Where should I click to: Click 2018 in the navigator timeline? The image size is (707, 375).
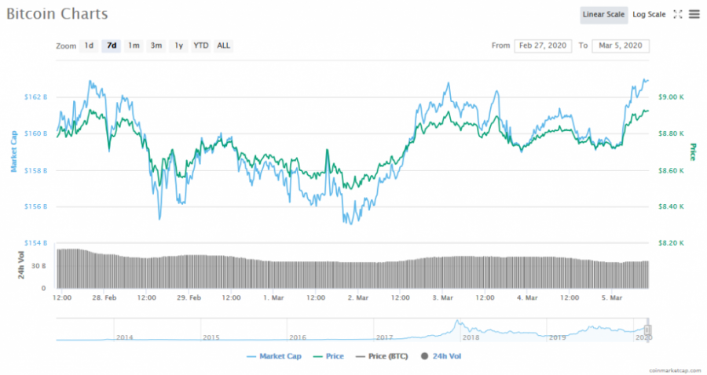coord(471,337)
